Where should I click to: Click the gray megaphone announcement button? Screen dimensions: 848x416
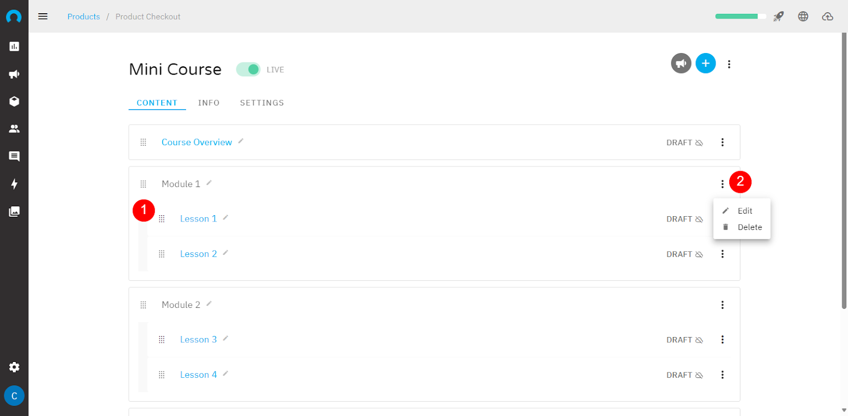coord(681,64)
